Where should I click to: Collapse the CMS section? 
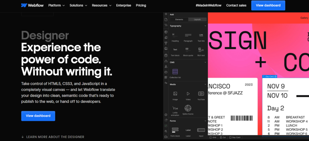(205, 62)
